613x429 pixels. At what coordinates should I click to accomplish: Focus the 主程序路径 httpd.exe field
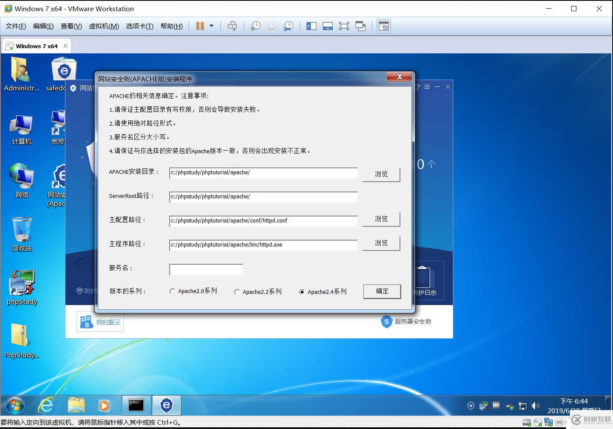[263, 245]
